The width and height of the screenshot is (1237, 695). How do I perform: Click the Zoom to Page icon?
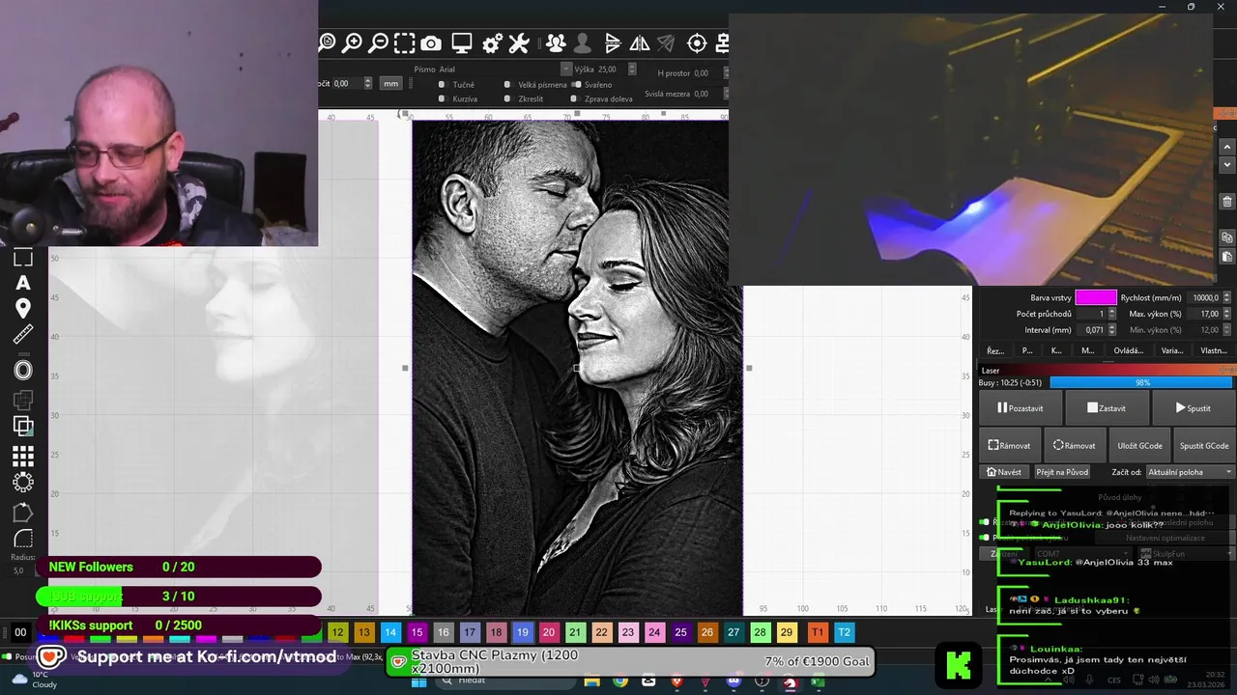point(327,42)
